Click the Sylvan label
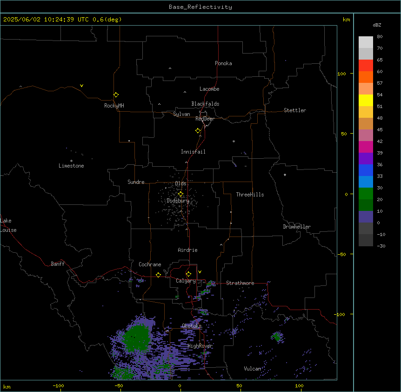Viewport: 401px width, 392px height. pyautogui.click(x=181, y=114)
